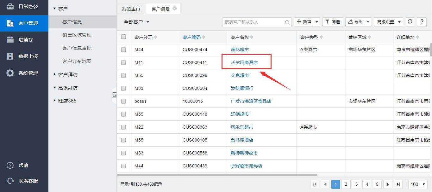Check the row for 莲花超市

pos(123,49)
